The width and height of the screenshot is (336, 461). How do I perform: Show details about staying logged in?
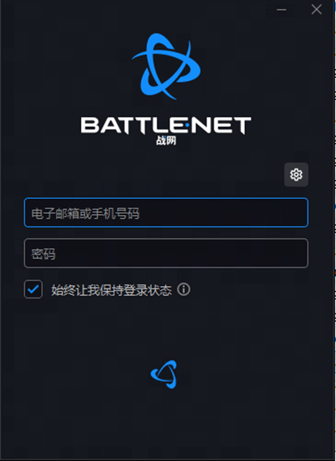tap(183, 290)
